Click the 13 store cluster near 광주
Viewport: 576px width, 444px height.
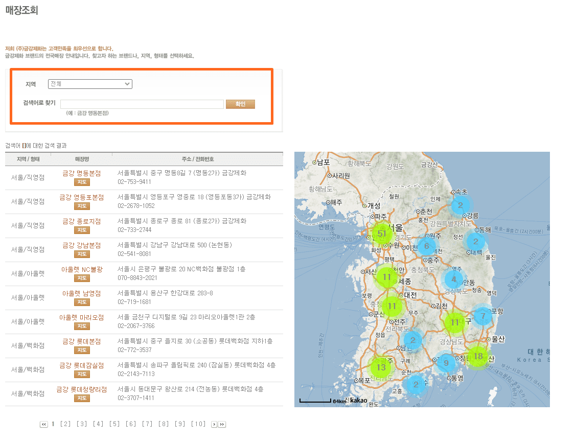(x=381, y=367)
